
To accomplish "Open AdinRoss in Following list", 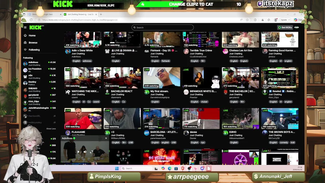I will (x=39, y=63).
